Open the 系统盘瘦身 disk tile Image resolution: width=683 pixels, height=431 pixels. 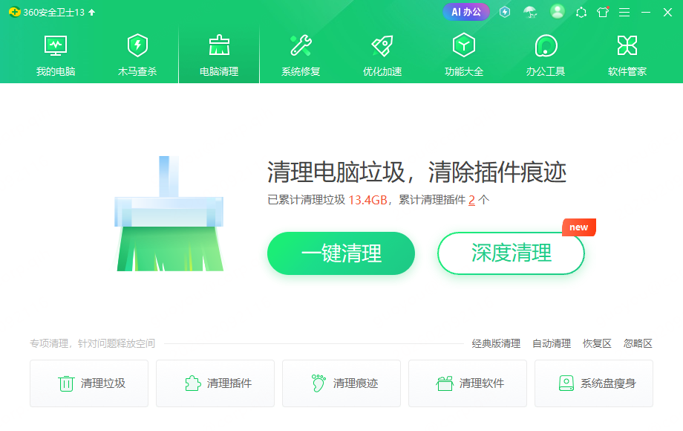(x=594, y=383)
